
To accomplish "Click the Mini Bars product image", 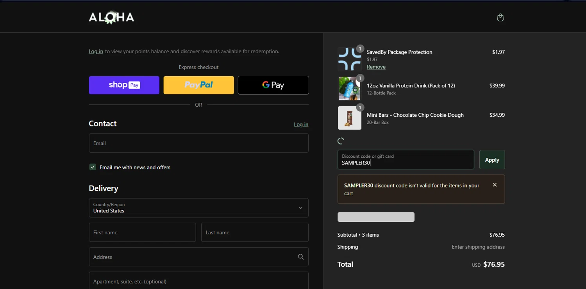I will click(349, 118).
